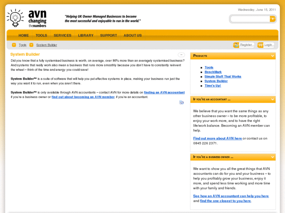Click find the one closest to you here

225,201
